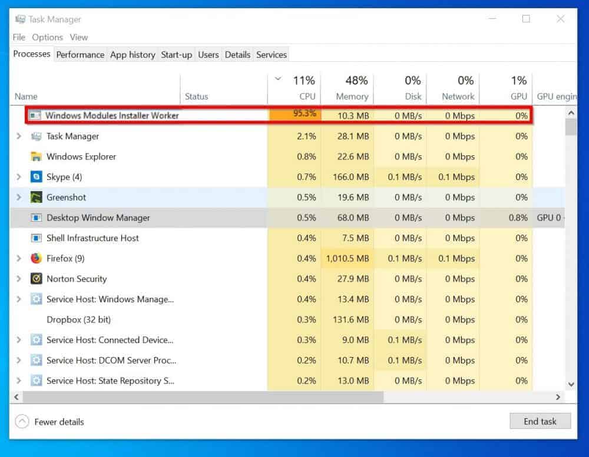Select the Windows Explorer folder icon
The width and height of the screenshot is (589, 457).
(x=35, y=156)
